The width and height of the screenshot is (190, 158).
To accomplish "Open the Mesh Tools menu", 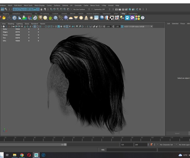I will (28, 5).
